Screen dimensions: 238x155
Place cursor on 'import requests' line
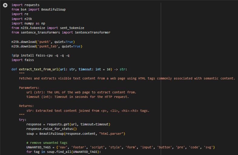pos(25,5)
